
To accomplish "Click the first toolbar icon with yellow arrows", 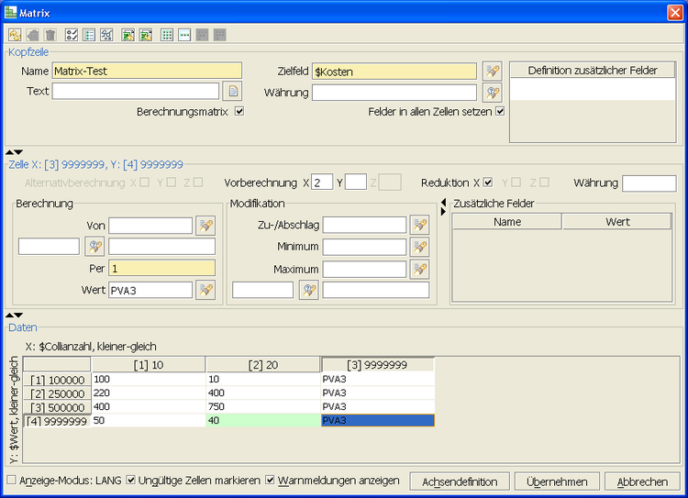I will [15, 35].
